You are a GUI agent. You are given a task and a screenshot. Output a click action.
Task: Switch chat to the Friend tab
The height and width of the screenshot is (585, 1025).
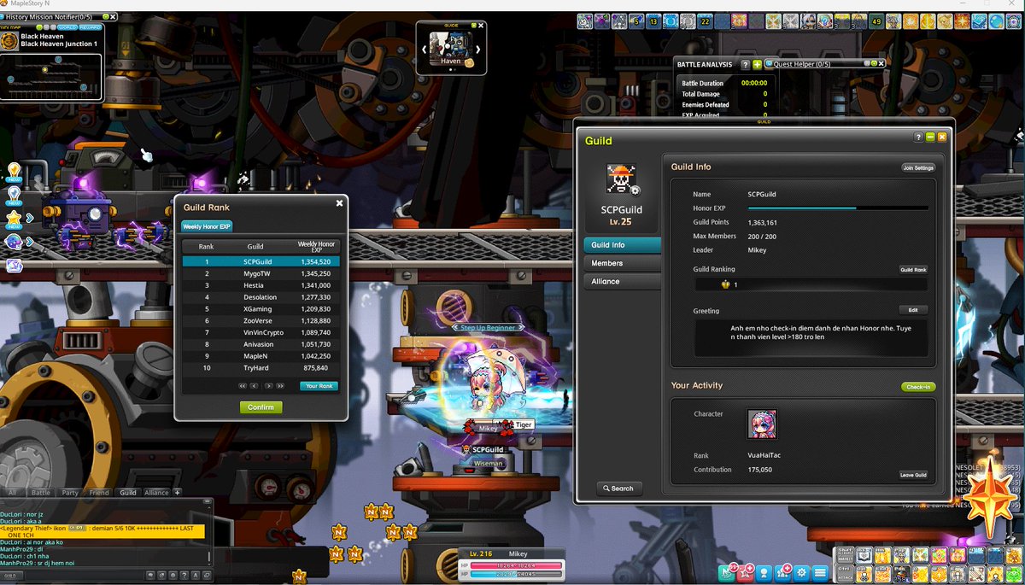tap(99, 493)
